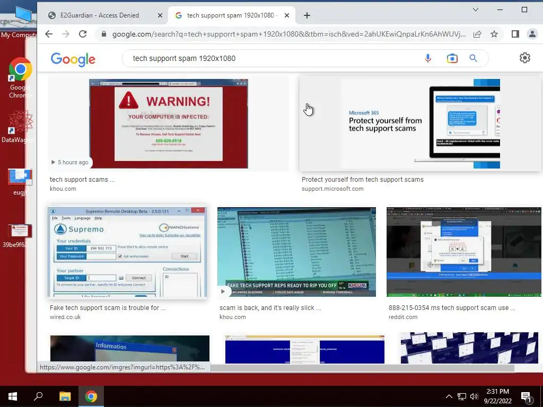Open the network status tray icon
The image size is (543, 407).
coord(462,396)
